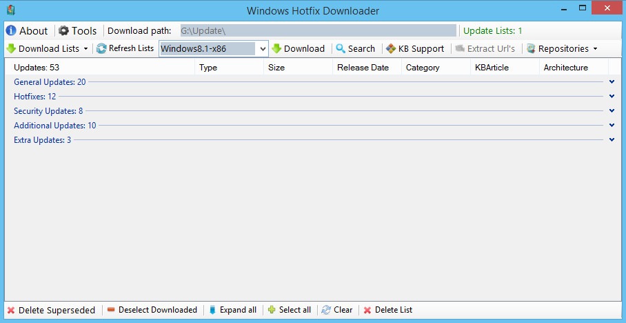Click the green Download arrow icon
The height and width of the screenshot is (323, 626).
click(x=276, y=48)
